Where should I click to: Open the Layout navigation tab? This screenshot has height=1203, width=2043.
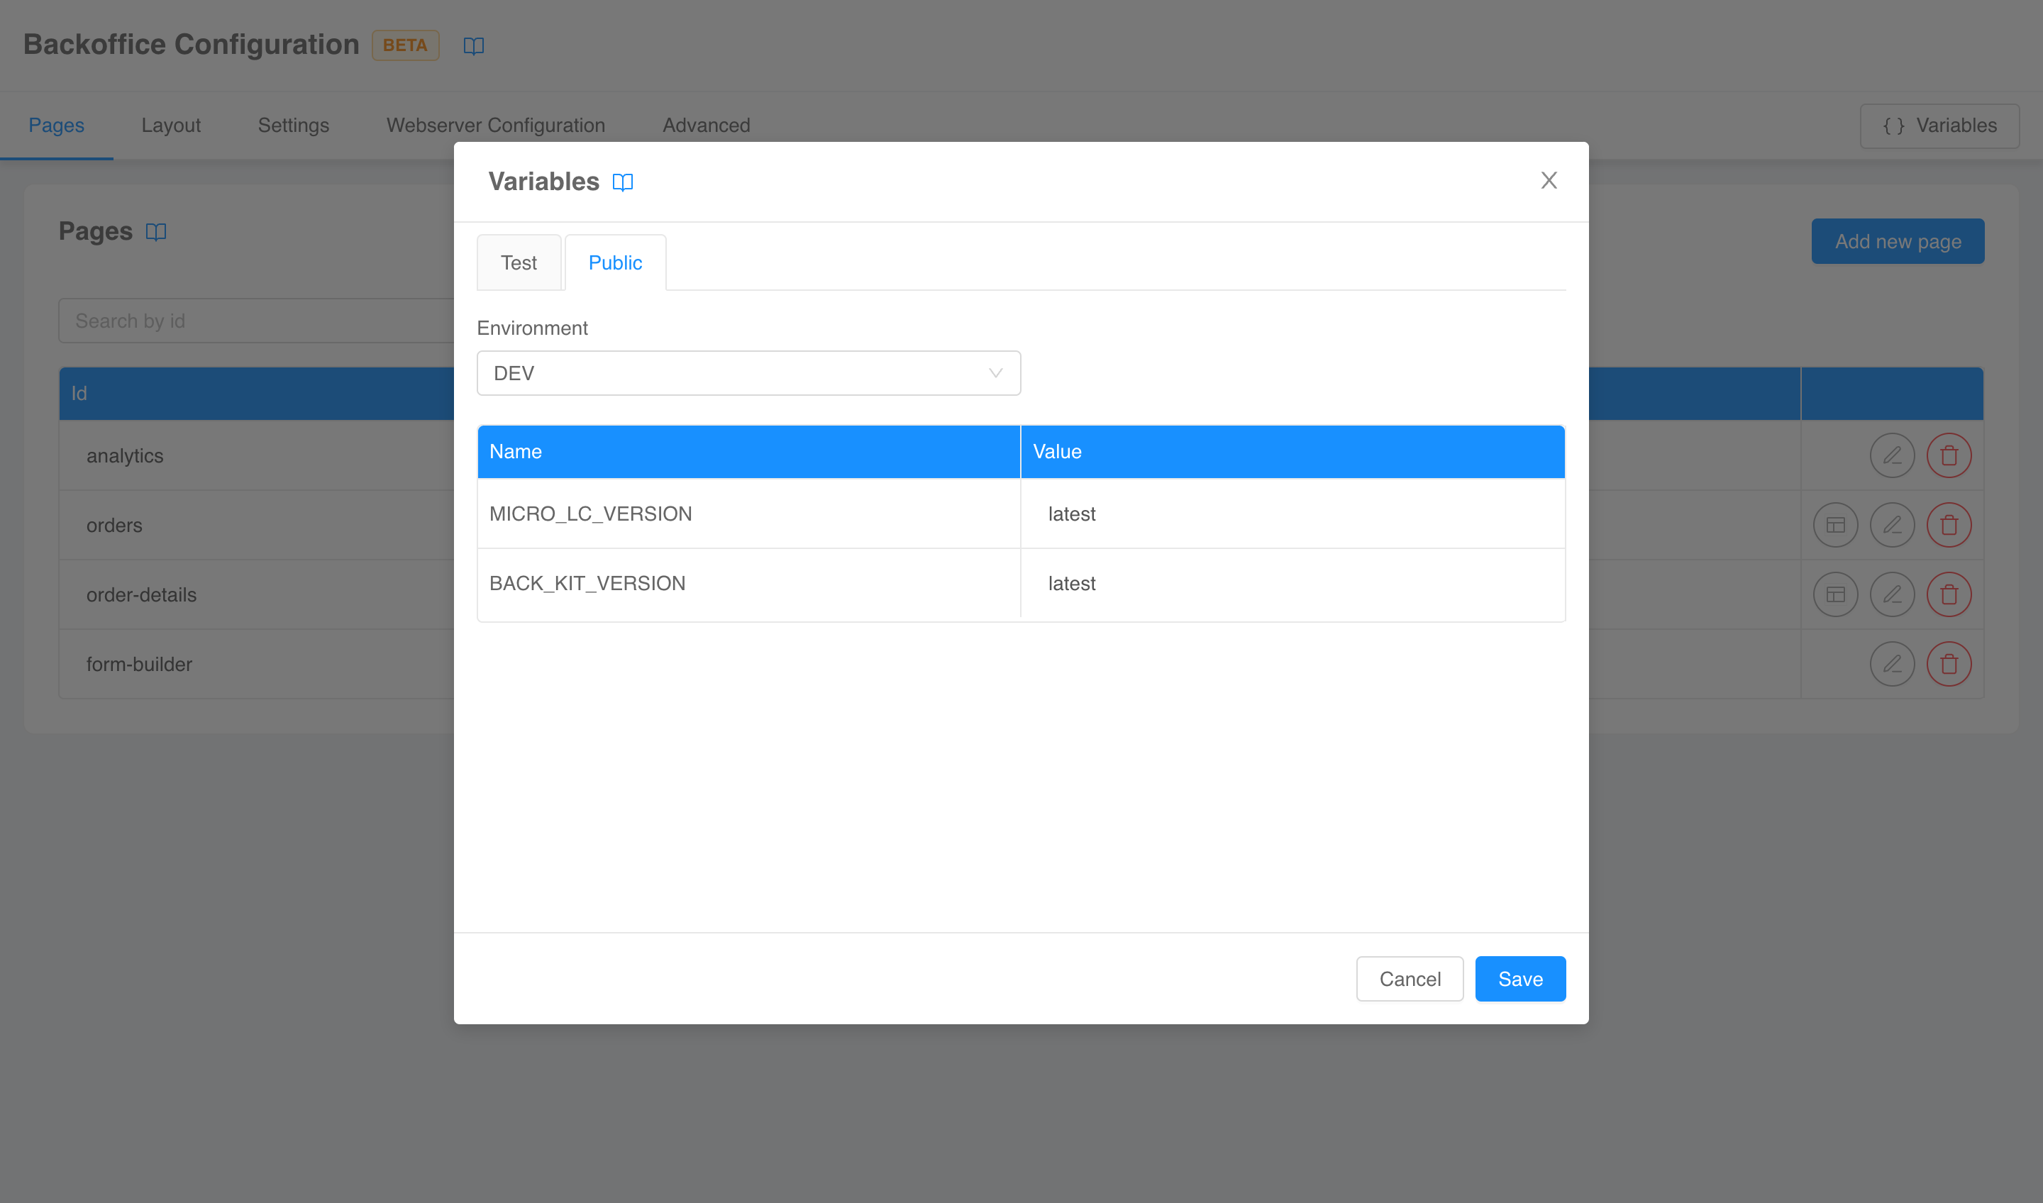point(170,125)
